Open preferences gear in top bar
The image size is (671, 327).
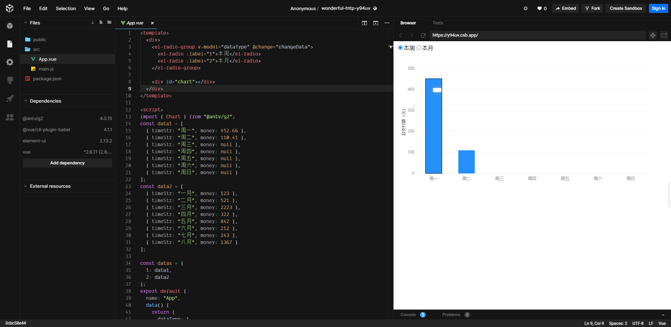pos(526,8)
